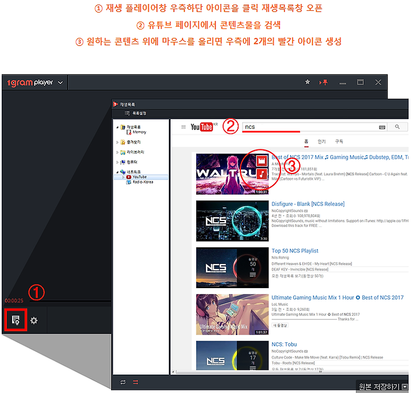Switch to the 홈 tab
Image resolution: width=412 pixels, height=394 pixels.
coord(306,141)
